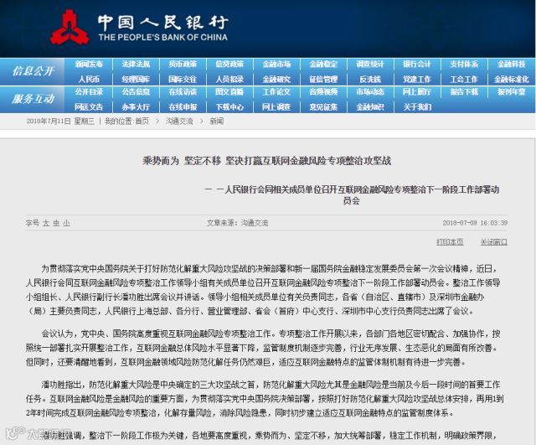The height and width of the screenshot is (445, 536).
Task: Open 音频视频 under 服务互动
Action: point(323,91)
